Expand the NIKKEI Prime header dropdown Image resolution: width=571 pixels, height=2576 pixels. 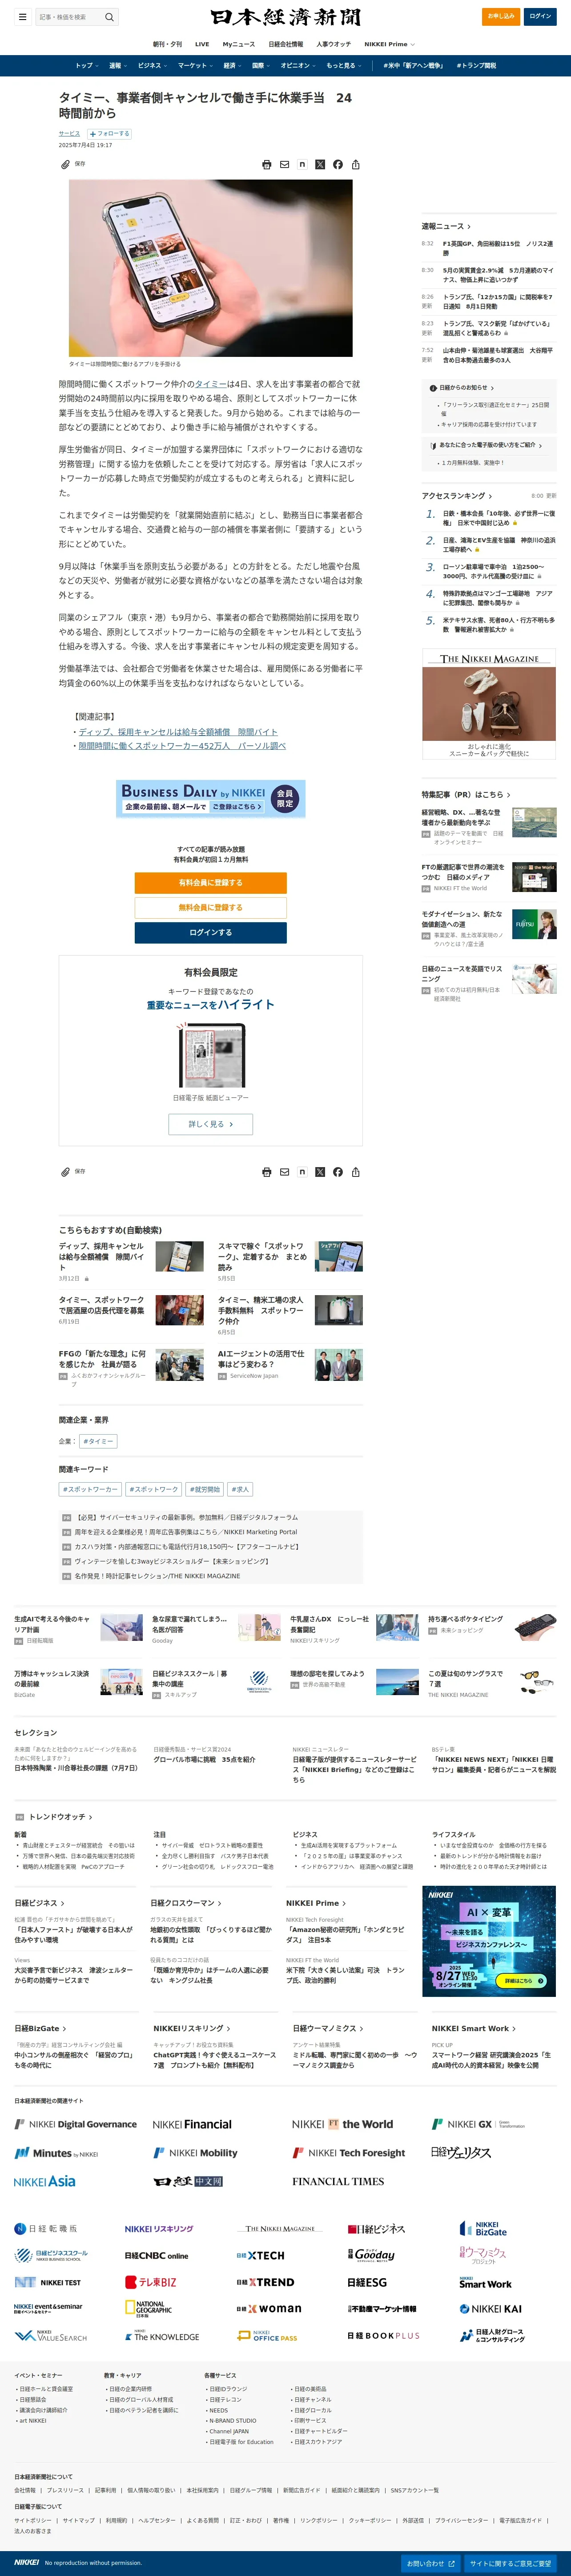(389, 44)
